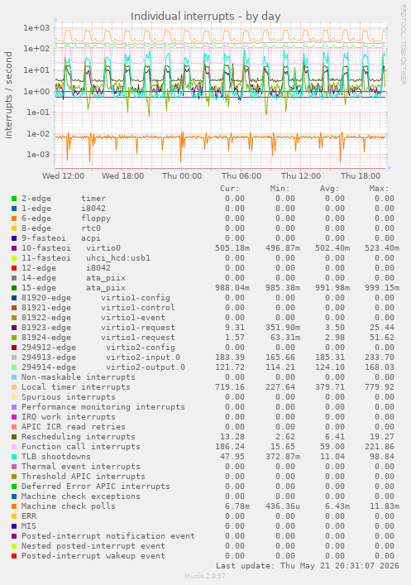411x585 pixels.
Task: Click the Munin 2.0.57 footer text
Action: pyautogui.click(x=205, y=576)
